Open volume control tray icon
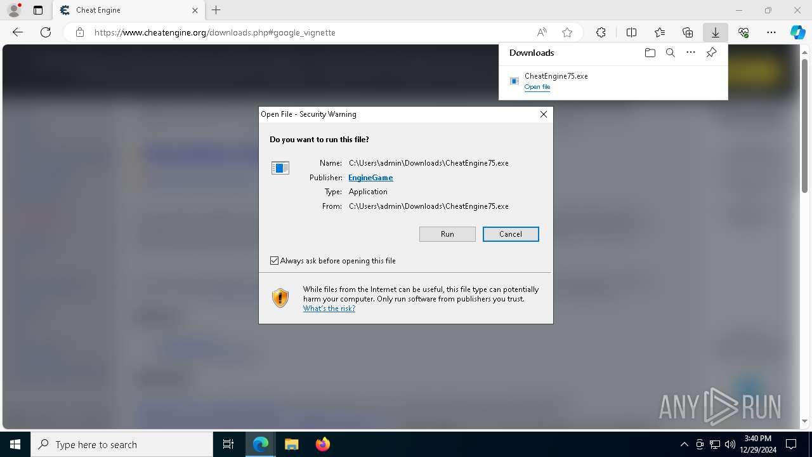This screenshot has height=457, width=812. tap(730, 444)
